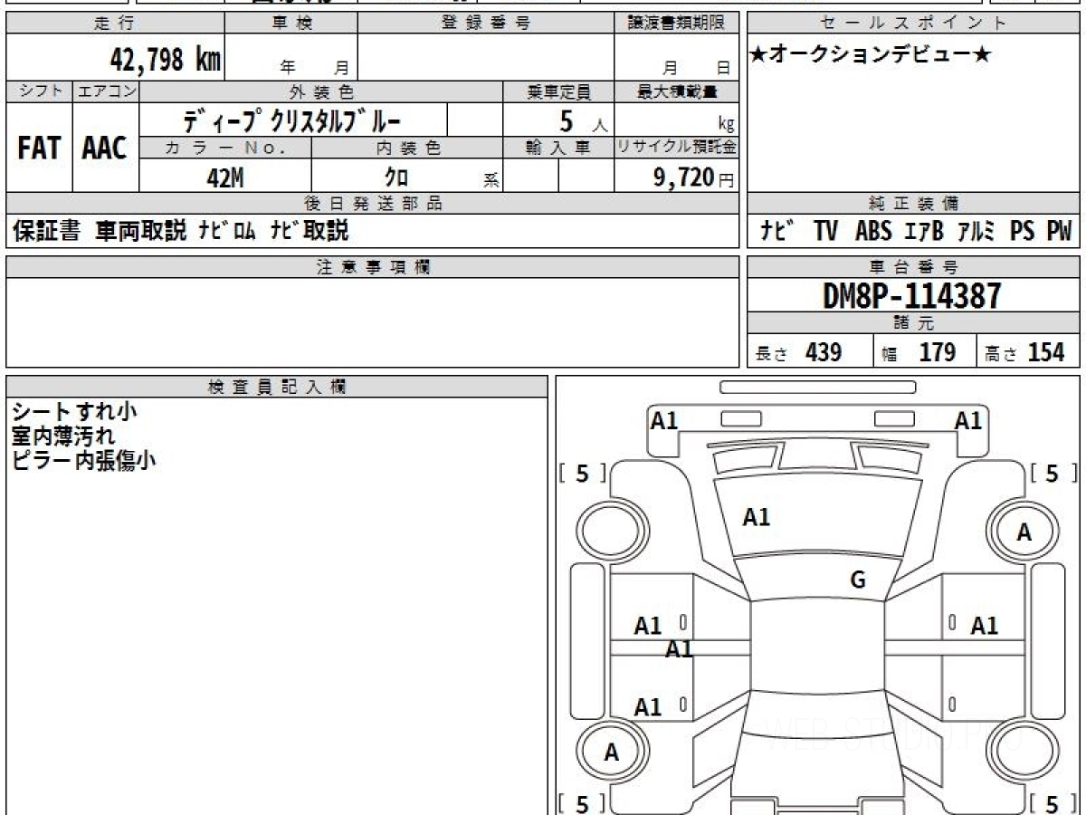Screen dimensions: 1086x815
Task: Click the 譲渡書類期限 header
Action: [x=676, y=24]
